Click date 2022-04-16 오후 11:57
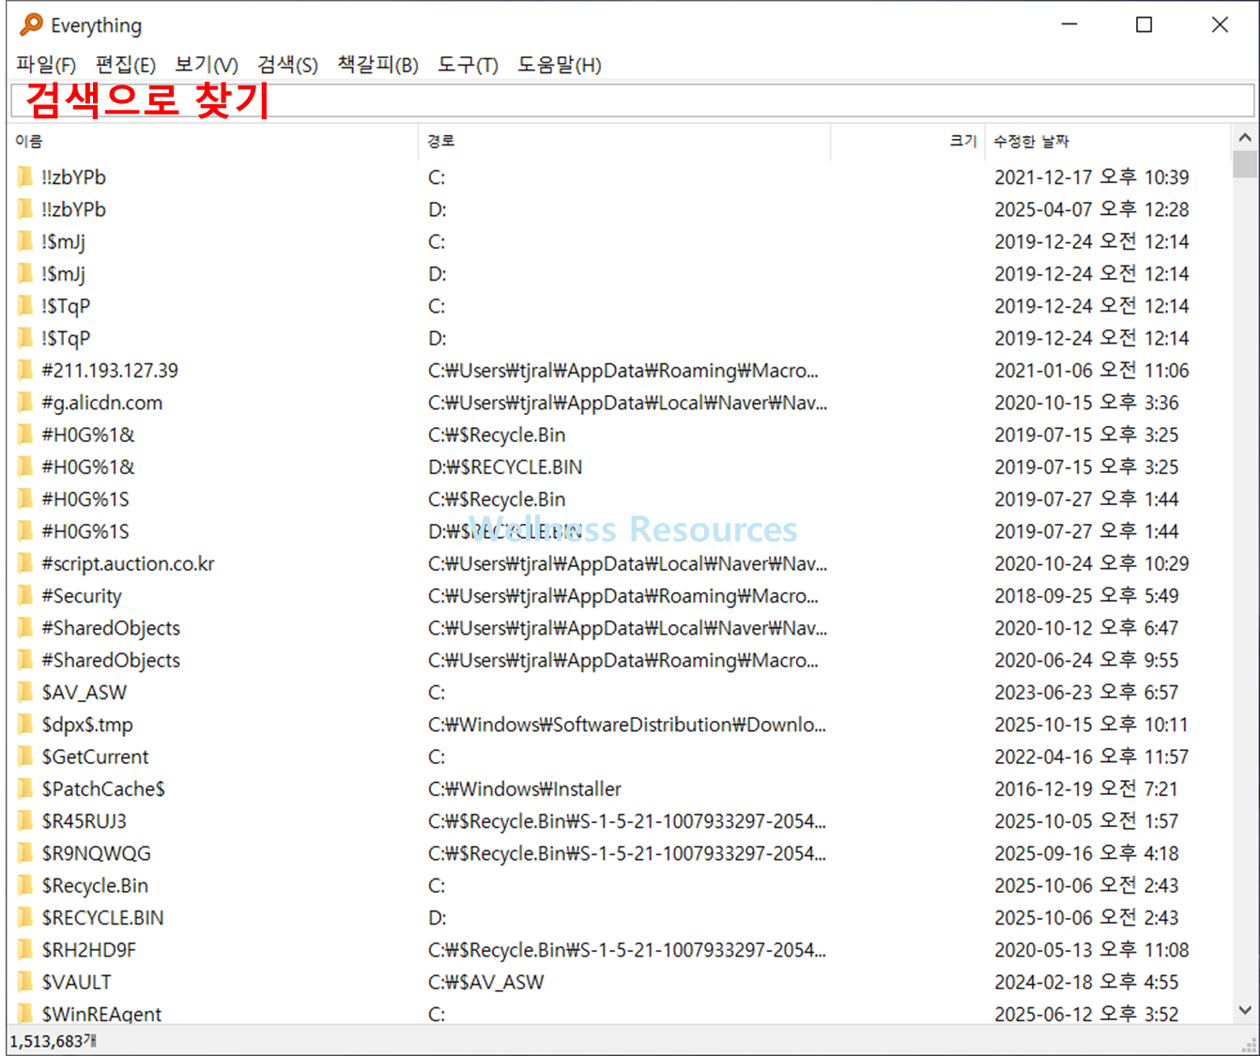 (x=1091, y=756)
